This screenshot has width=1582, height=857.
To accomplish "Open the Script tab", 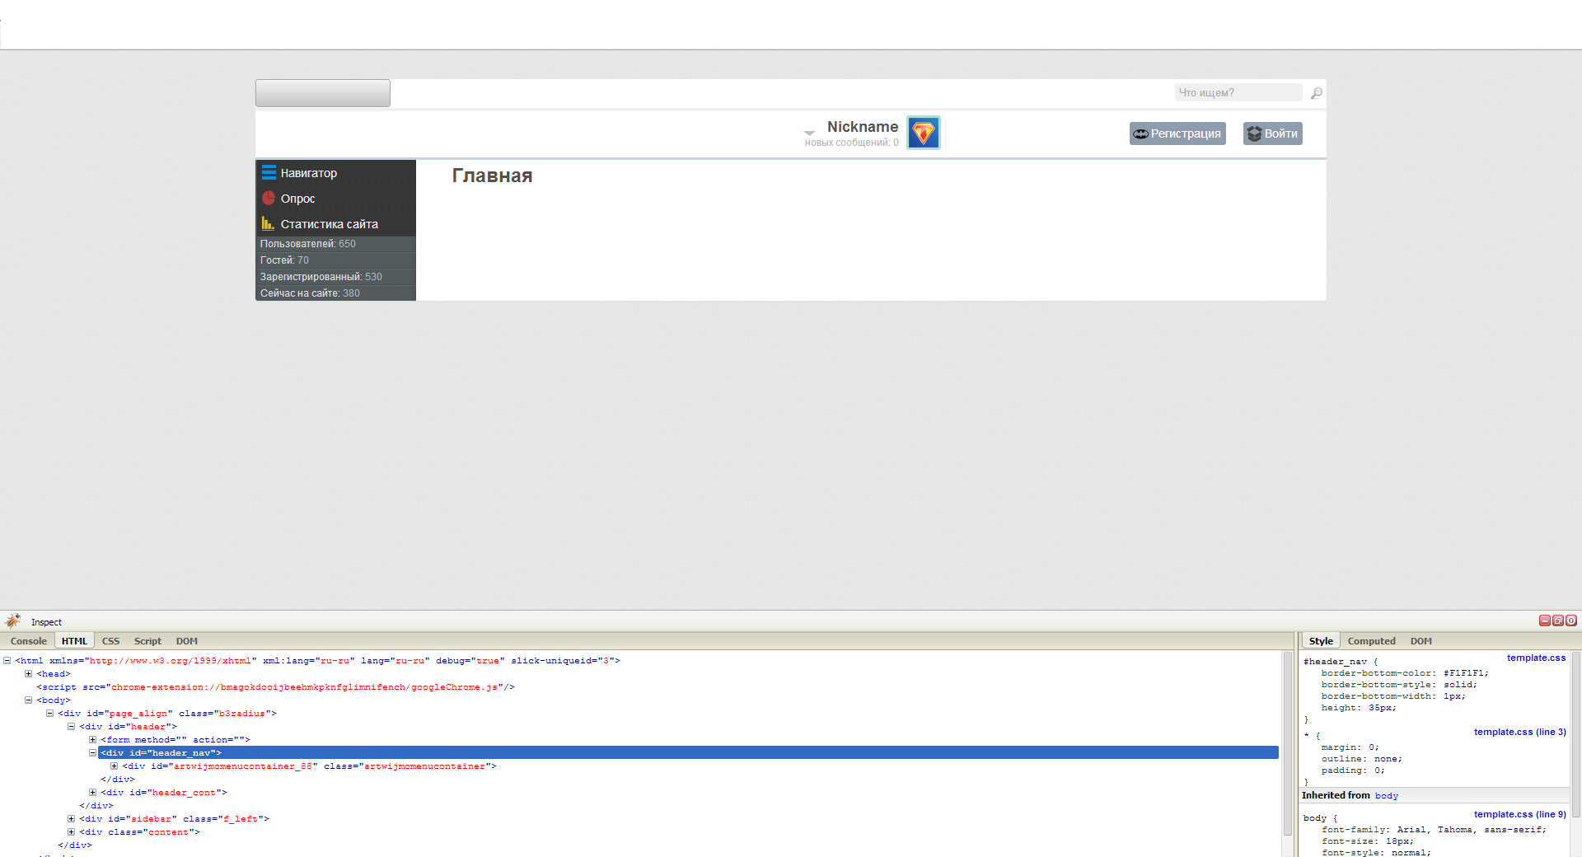I will pyautogui.click(x=147, y=641).
